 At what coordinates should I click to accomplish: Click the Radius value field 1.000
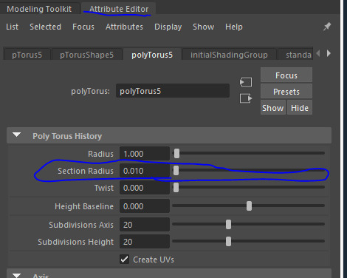145,154
